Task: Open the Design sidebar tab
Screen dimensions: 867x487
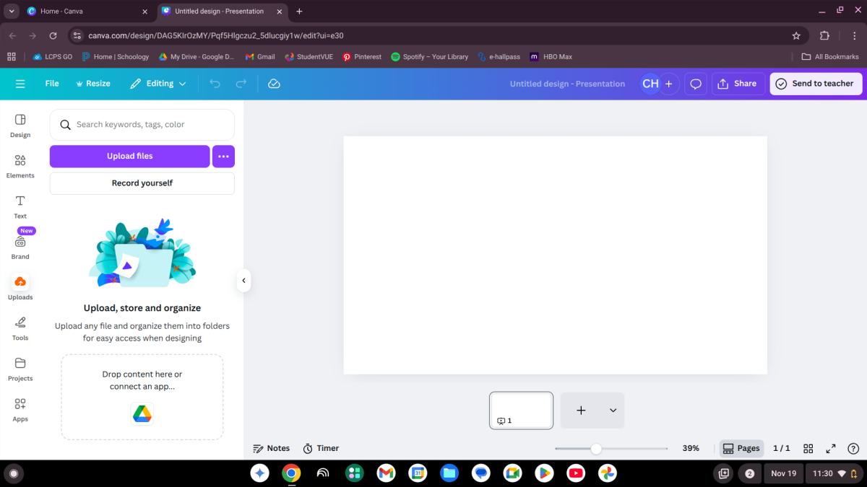Action: (x=20, y=126)
